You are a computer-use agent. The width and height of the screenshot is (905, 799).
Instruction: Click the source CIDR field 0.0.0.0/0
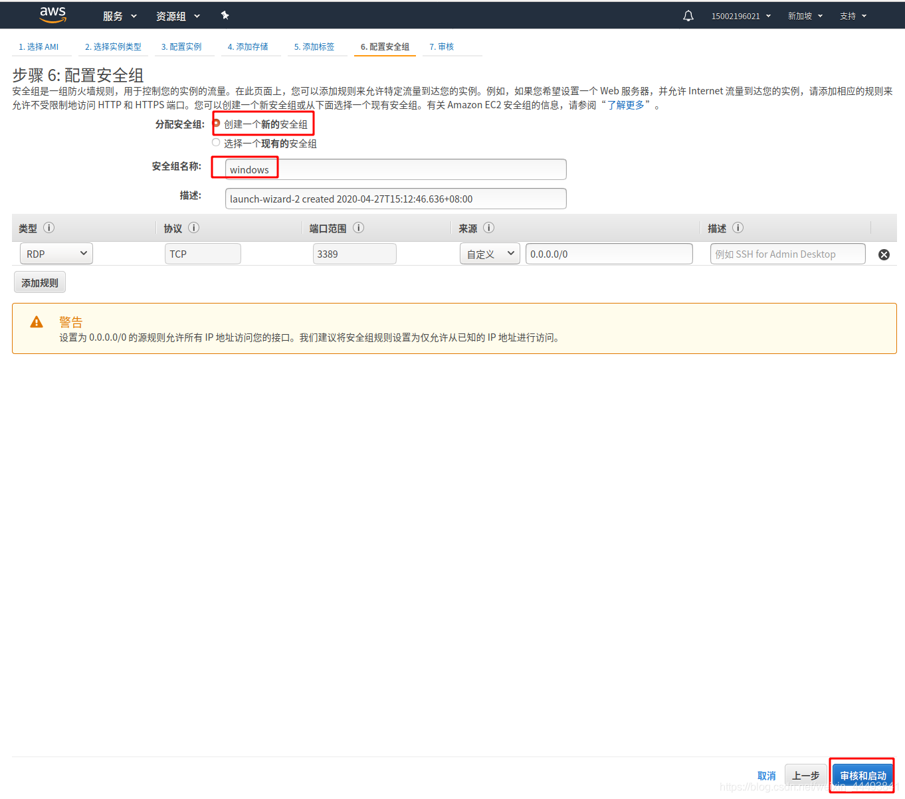(x=609, y=254)
